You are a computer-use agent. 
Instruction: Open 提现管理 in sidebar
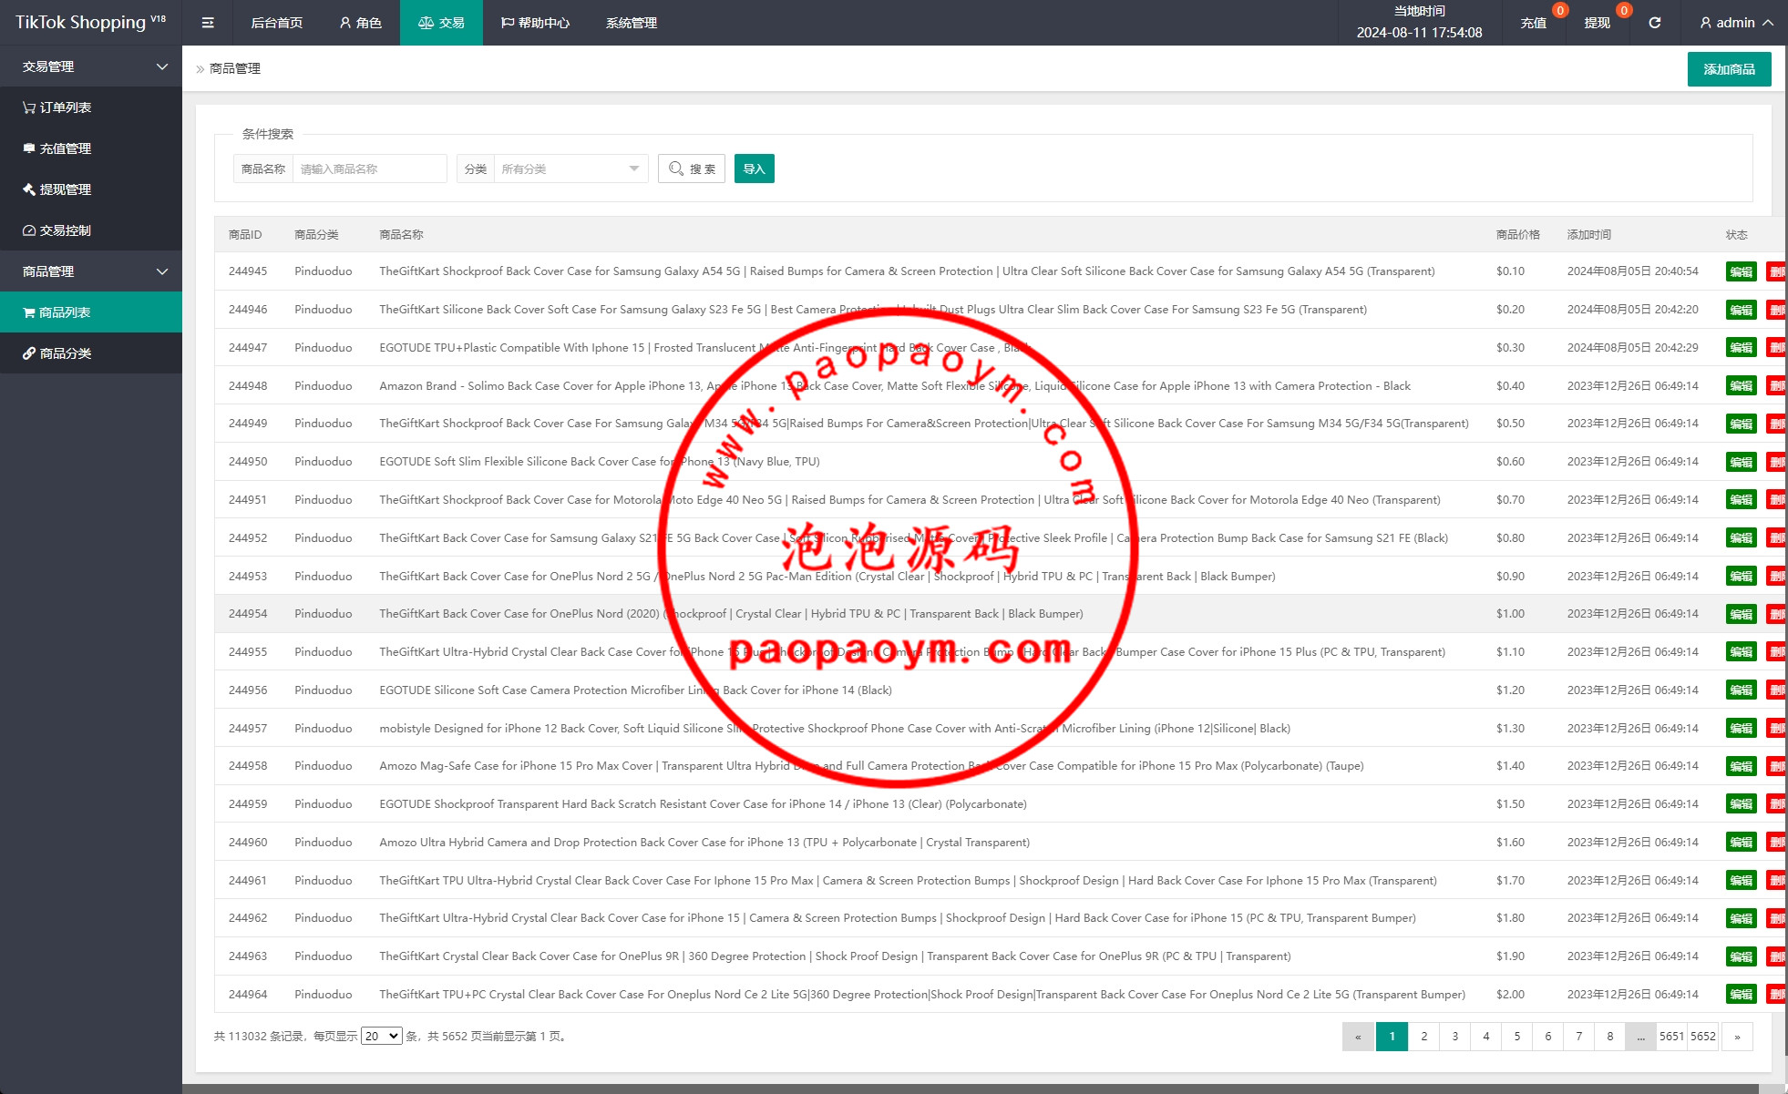coord(91,189)
